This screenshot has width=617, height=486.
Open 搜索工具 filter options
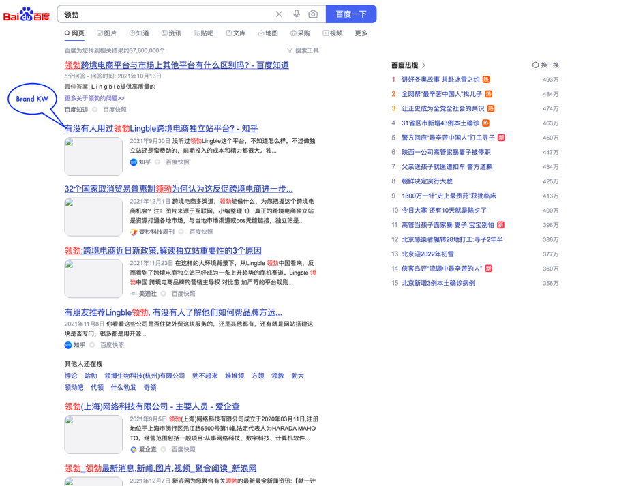click(303, 50)
